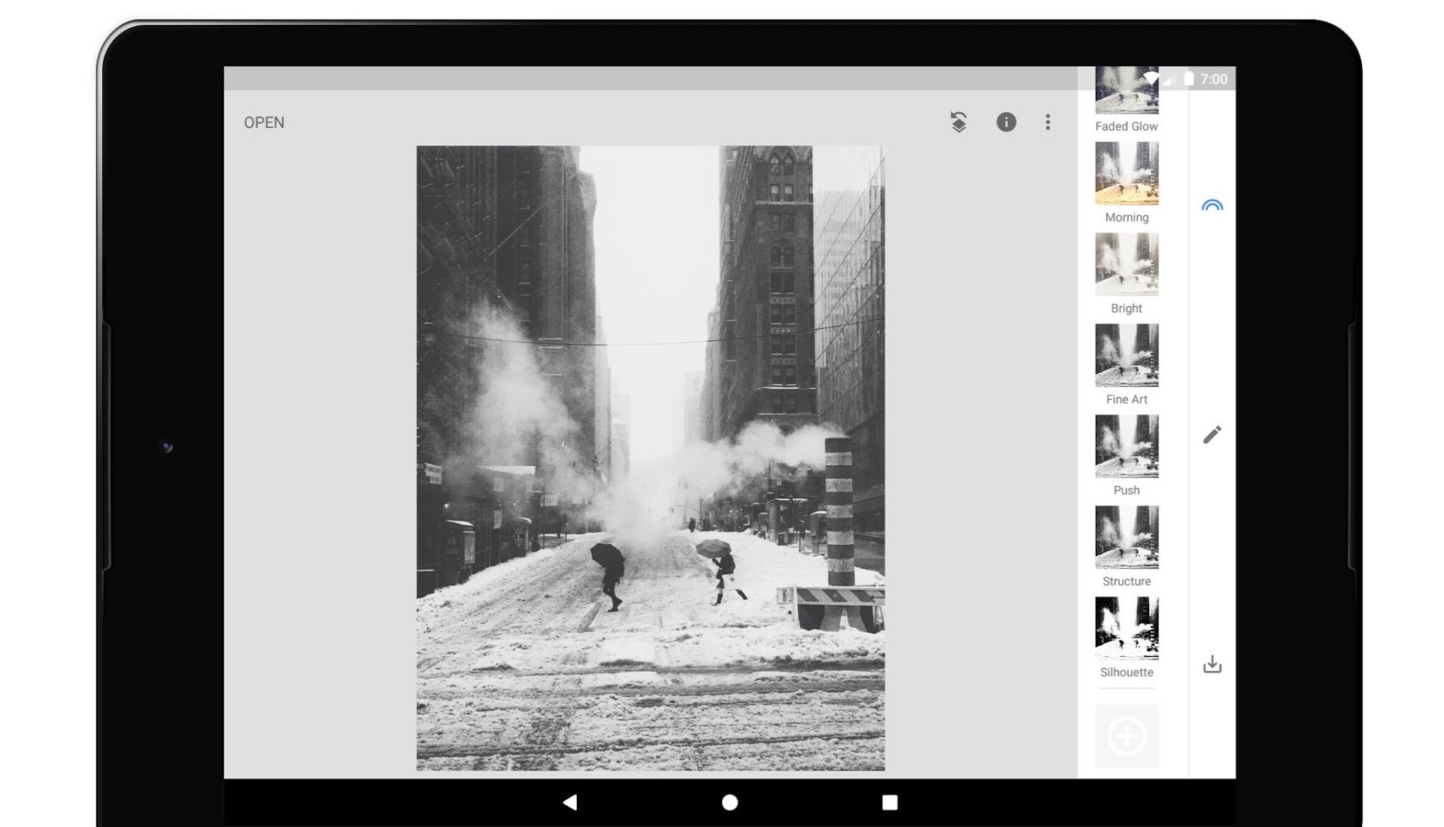Open the Tools pencil icon

tap(1212, 435)
